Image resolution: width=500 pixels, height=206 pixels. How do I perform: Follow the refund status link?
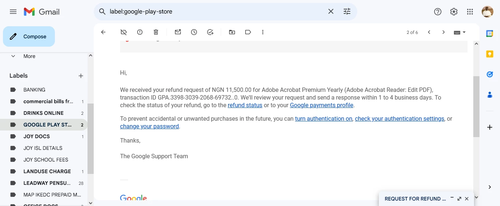[245, 105]
